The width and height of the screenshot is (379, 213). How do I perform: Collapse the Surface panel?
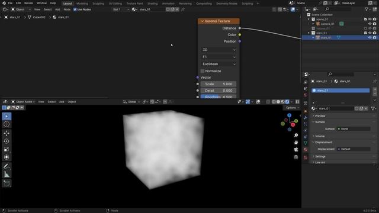coord(320,122)
